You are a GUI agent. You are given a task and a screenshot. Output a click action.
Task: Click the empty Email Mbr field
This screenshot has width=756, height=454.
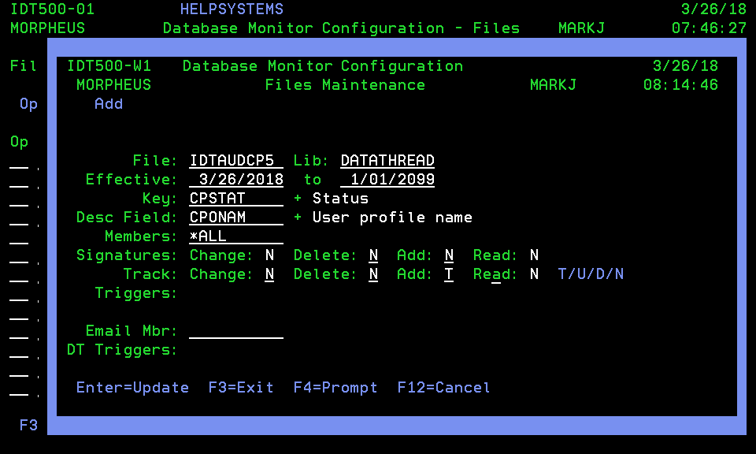pos(236,331)
